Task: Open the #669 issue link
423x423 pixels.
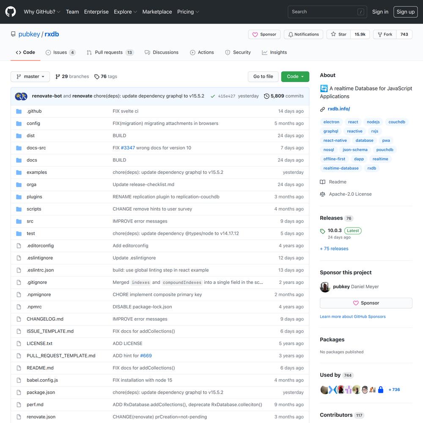Action: (146, 356)
